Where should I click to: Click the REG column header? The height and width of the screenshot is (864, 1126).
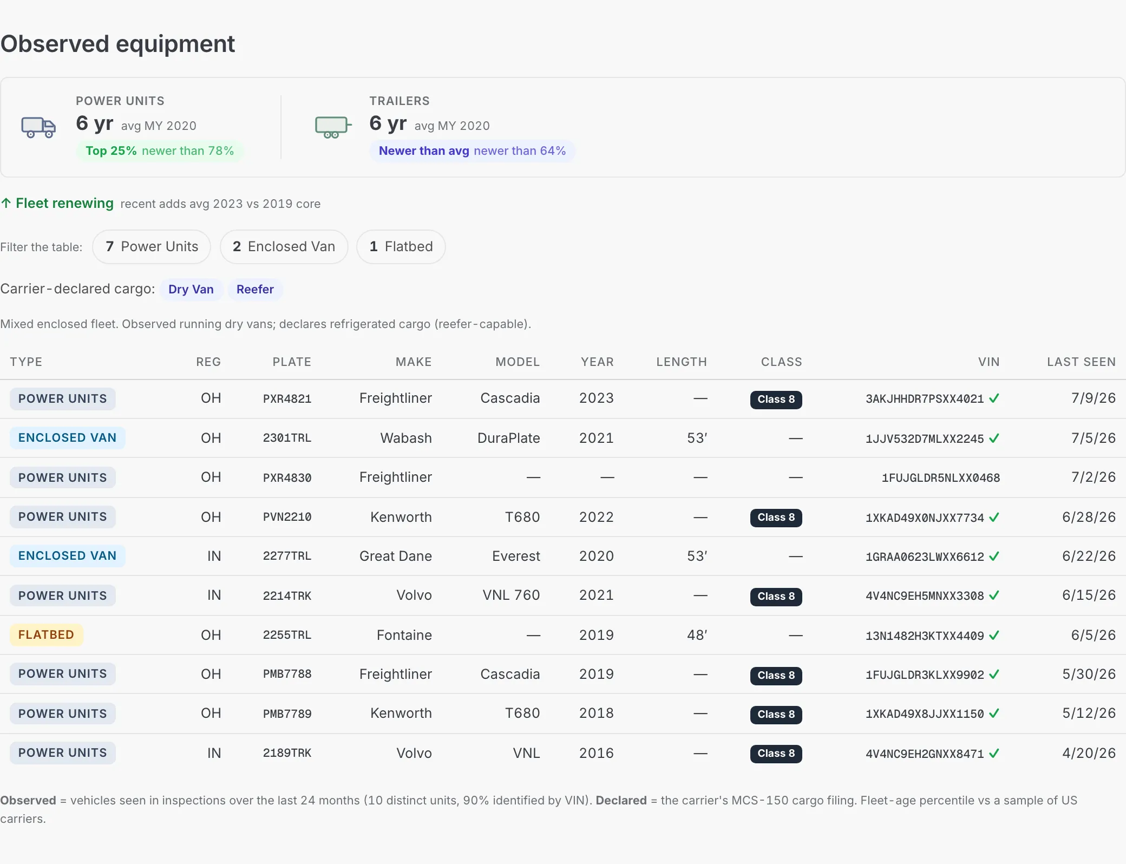click(208, 362)
